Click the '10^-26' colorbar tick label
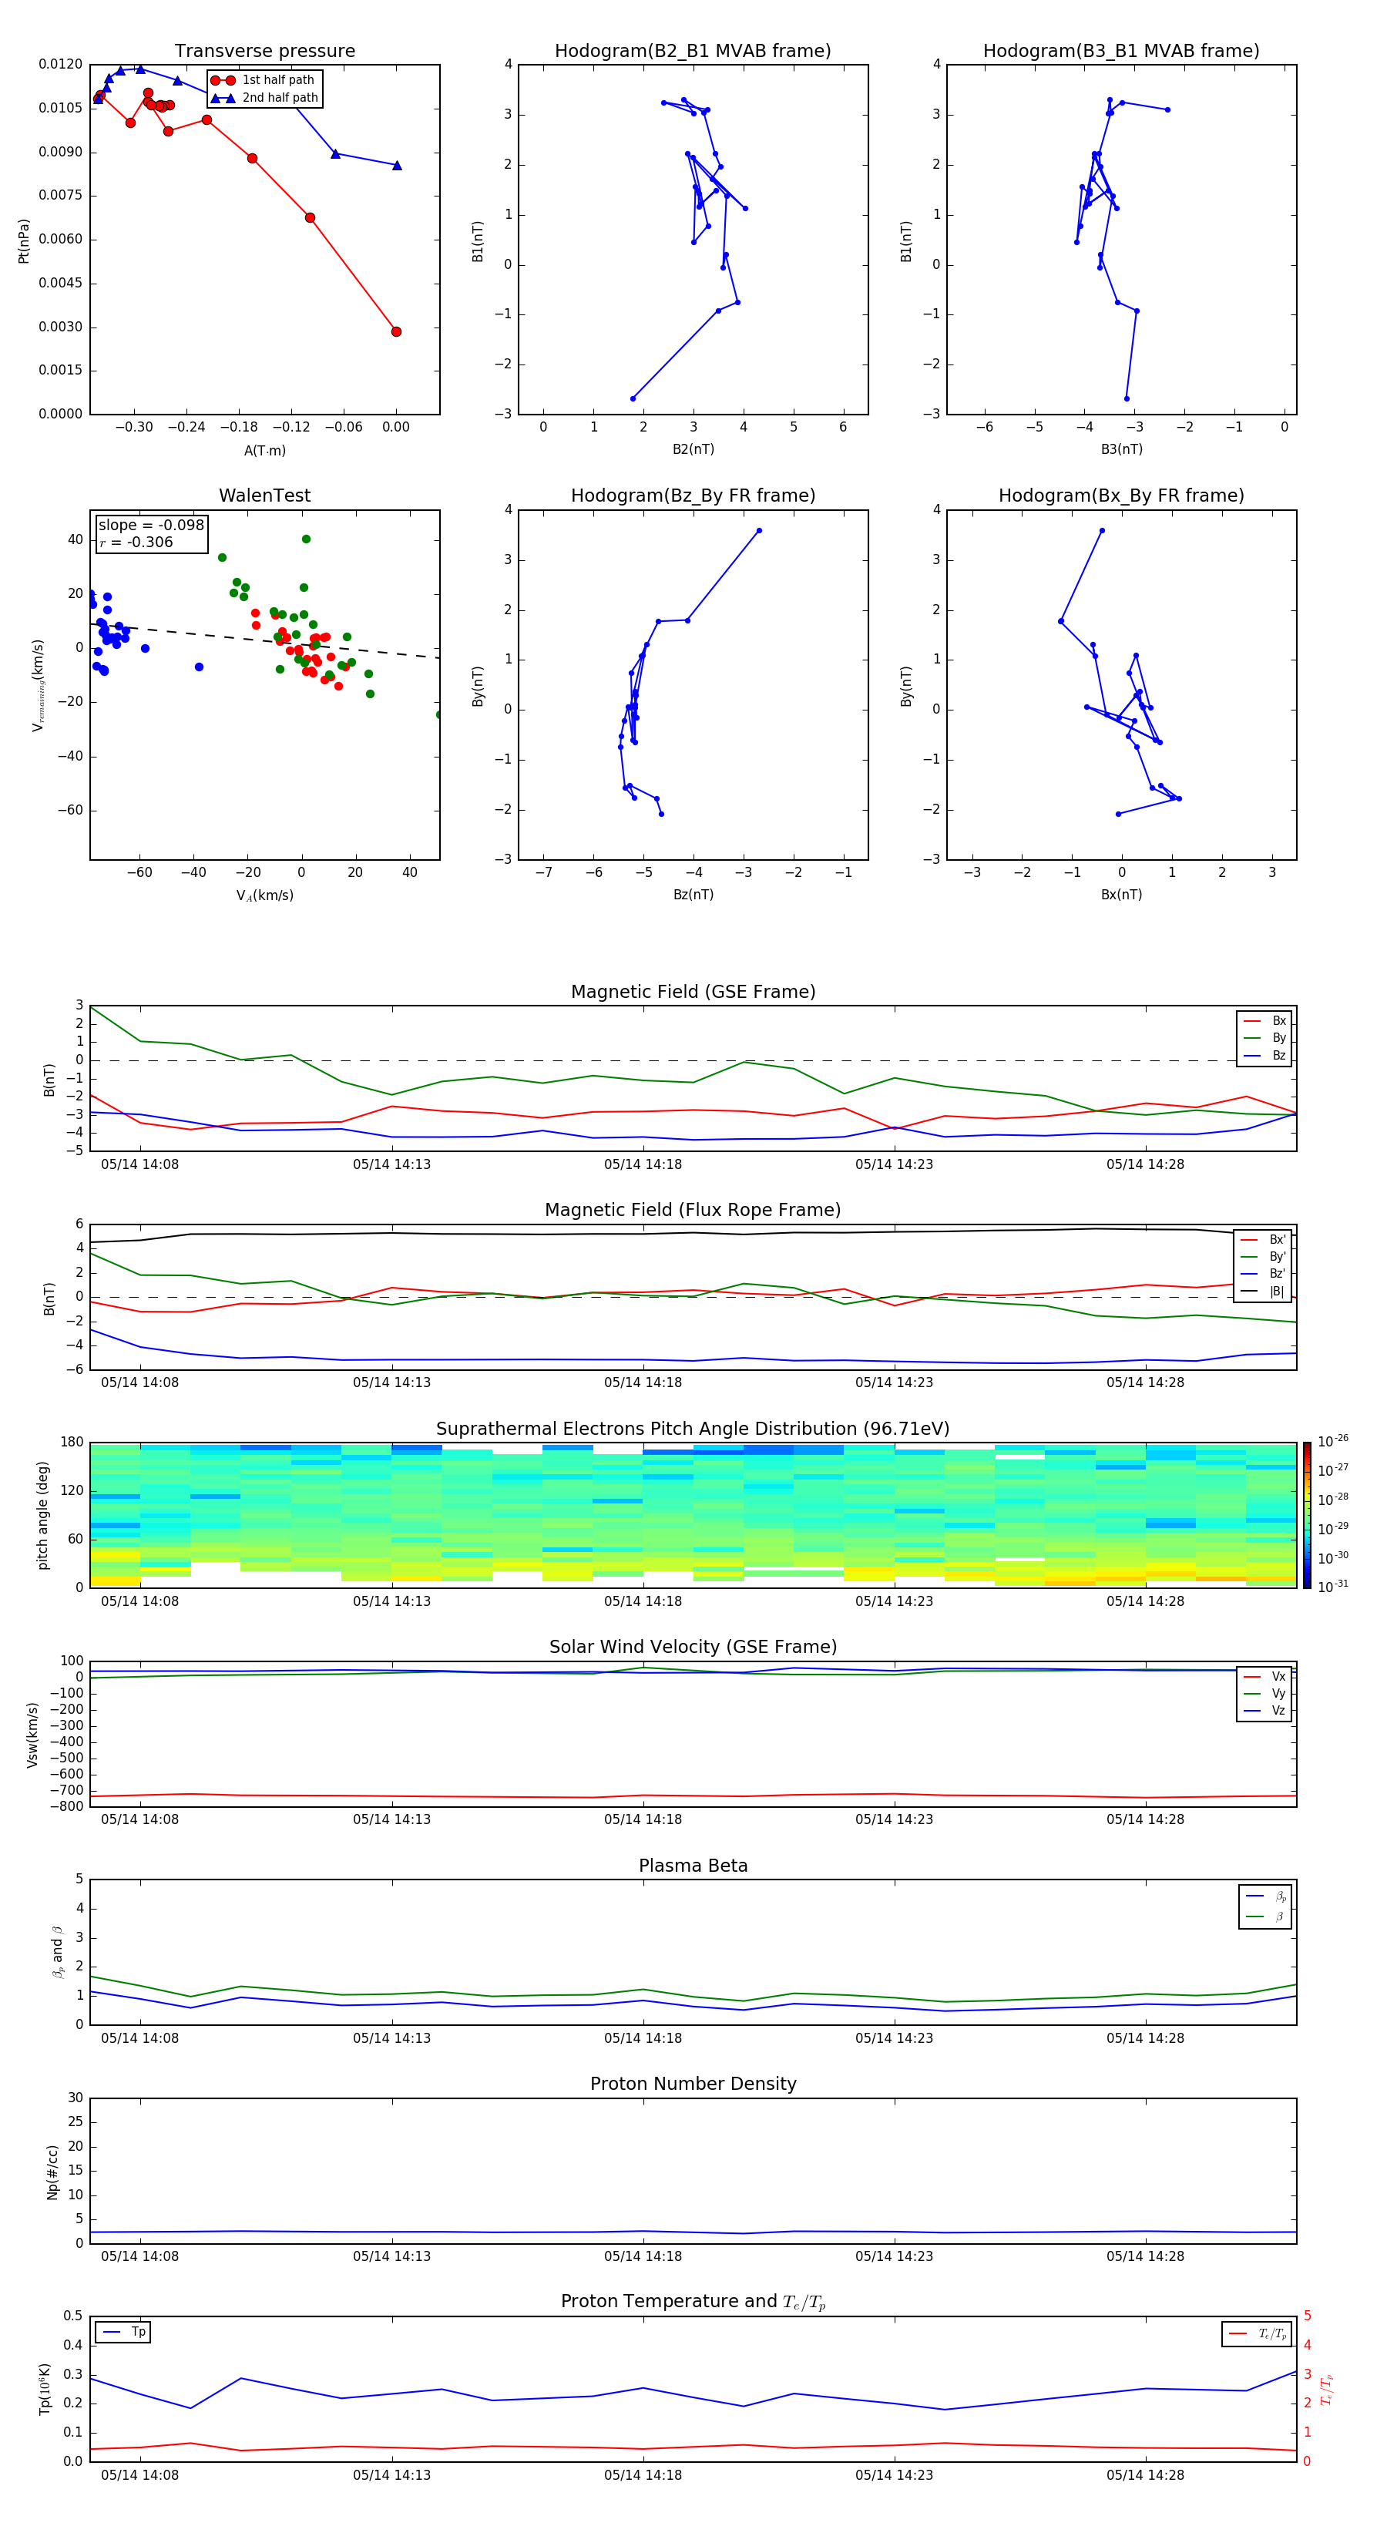This screenshot has height=2543, width=1387. click(x=1333, y=1441)
